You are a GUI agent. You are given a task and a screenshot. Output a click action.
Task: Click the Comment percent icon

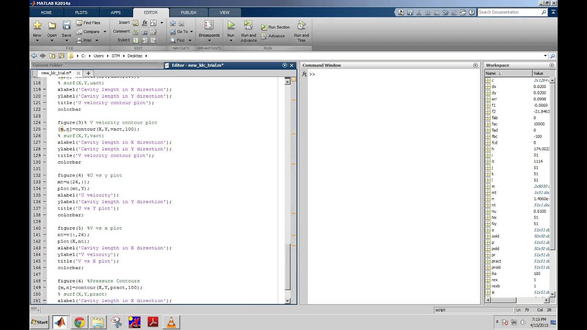[136, 32]
